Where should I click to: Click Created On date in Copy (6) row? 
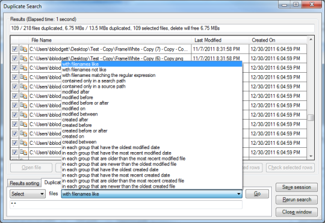point(277,58)
